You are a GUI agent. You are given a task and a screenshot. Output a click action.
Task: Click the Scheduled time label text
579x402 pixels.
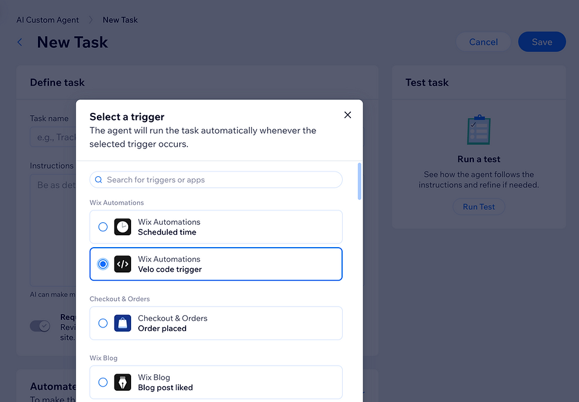click(x=167, y=232)
